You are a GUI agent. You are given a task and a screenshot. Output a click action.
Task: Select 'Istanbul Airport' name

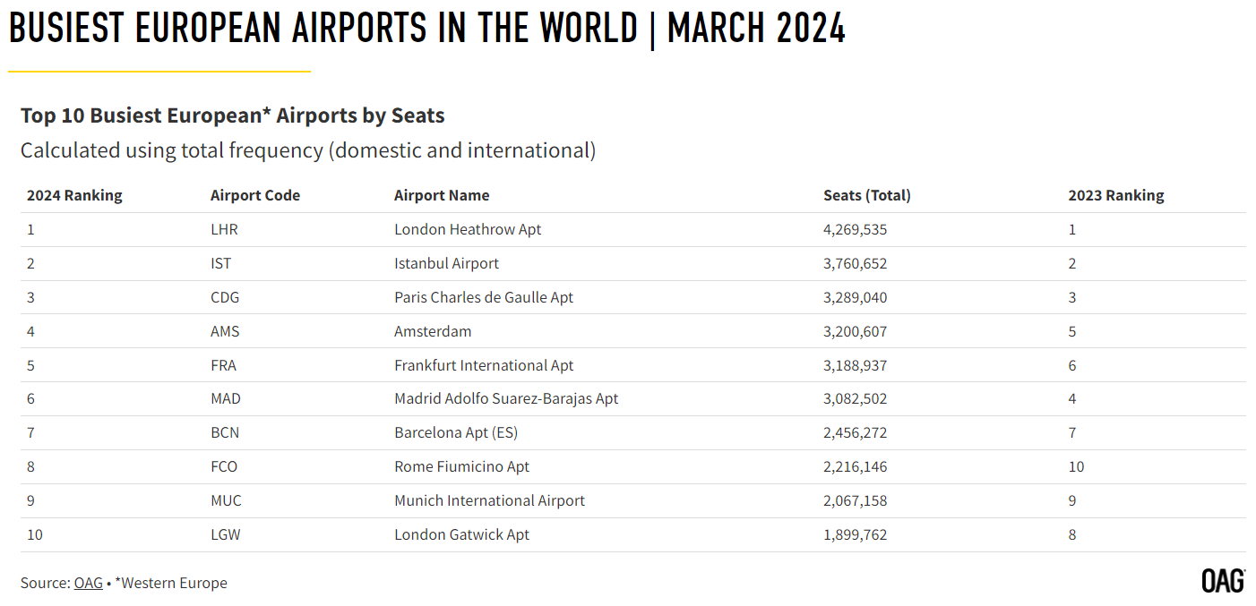coord(446,263)
